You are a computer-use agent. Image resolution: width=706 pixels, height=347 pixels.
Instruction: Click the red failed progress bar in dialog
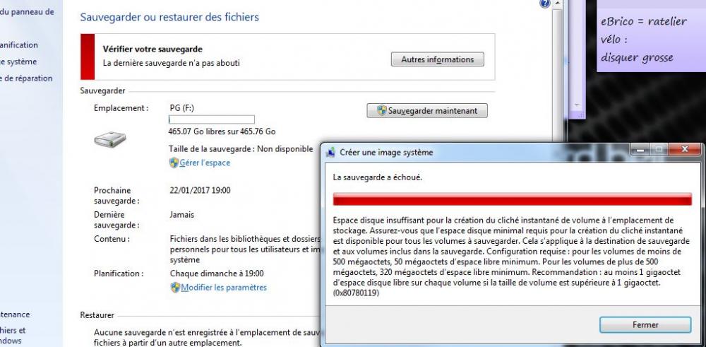coord(512,199)
